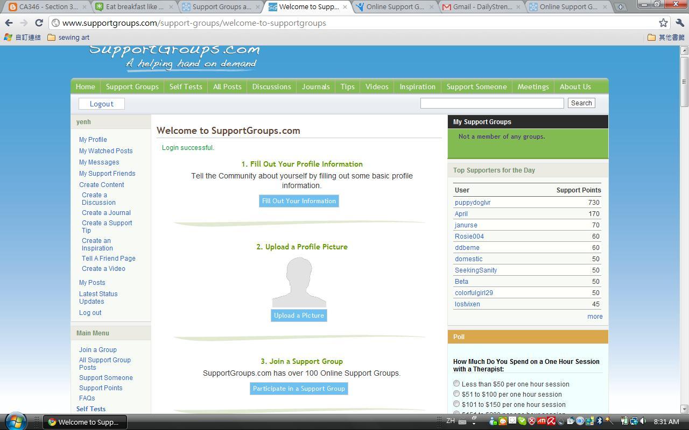
Task: Click the Avira red umbrella tray icon
Action: 551,421
